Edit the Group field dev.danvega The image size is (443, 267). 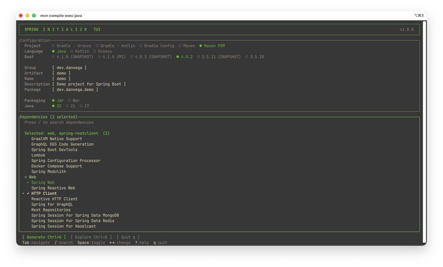(x=69, y=67)
